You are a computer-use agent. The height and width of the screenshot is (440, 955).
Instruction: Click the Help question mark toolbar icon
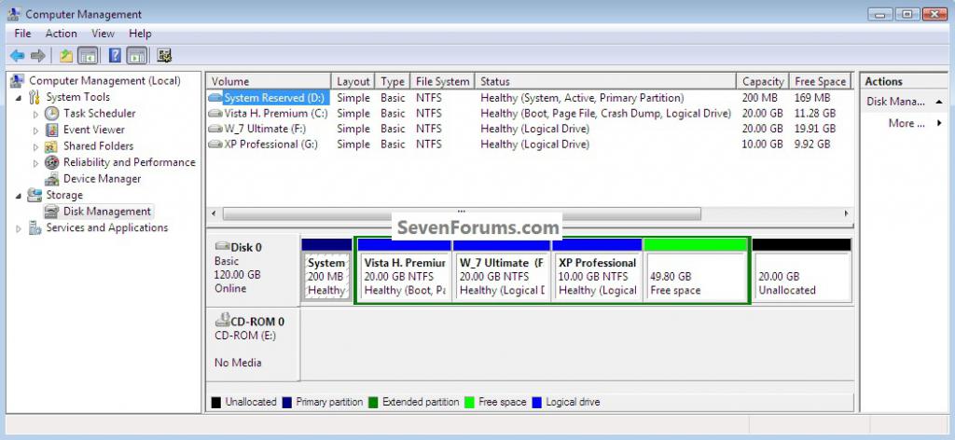point(115,56)
